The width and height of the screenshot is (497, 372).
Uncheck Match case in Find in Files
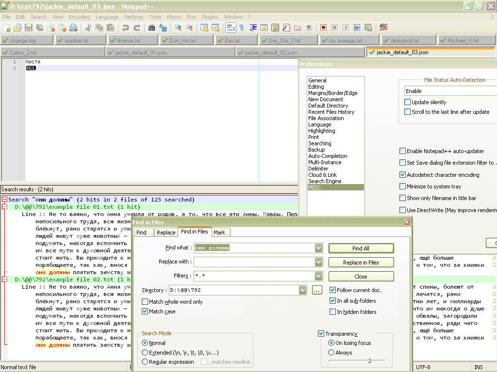145,311
